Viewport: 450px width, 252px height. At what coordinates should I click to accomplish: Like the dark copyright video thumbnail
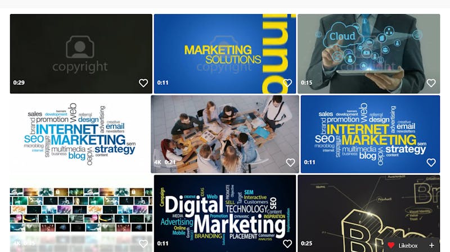[x=143, y=83]
